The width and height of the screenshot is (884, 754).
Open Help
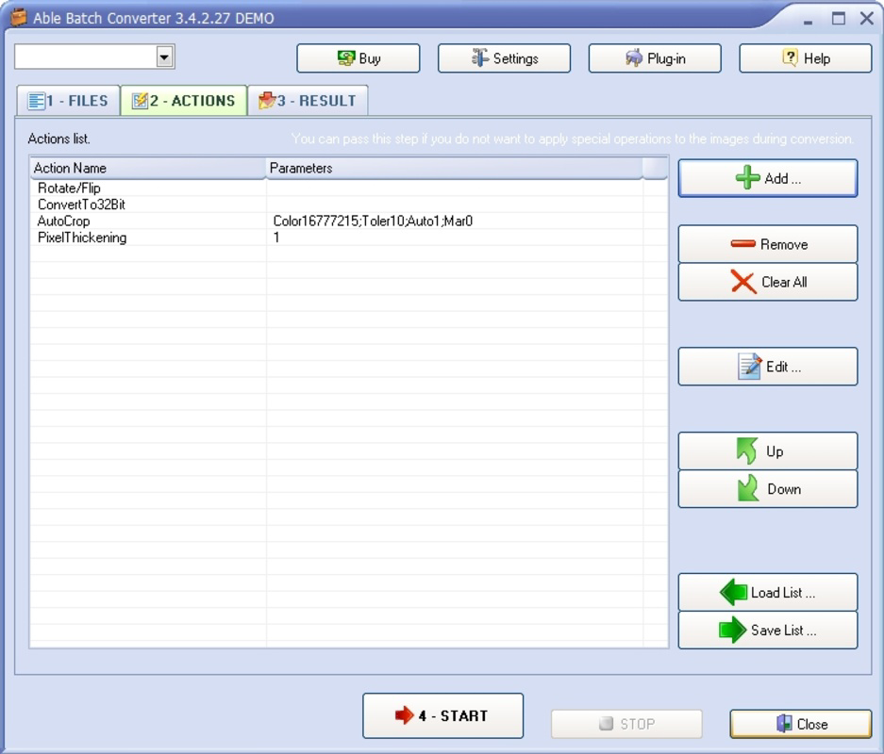coord(805,58)
